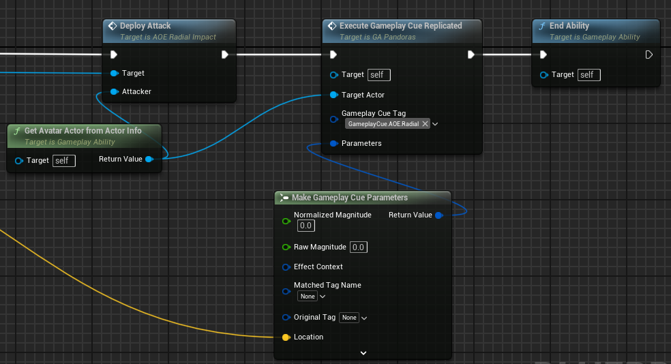Click Target pin on End Ability node
This screenshot has height=364, width=671.
click(x=543, y=75)
